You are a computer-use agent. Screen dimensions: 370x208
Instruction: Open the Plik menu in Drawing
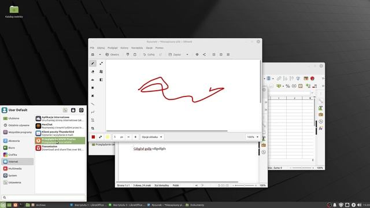click(92, 48)
